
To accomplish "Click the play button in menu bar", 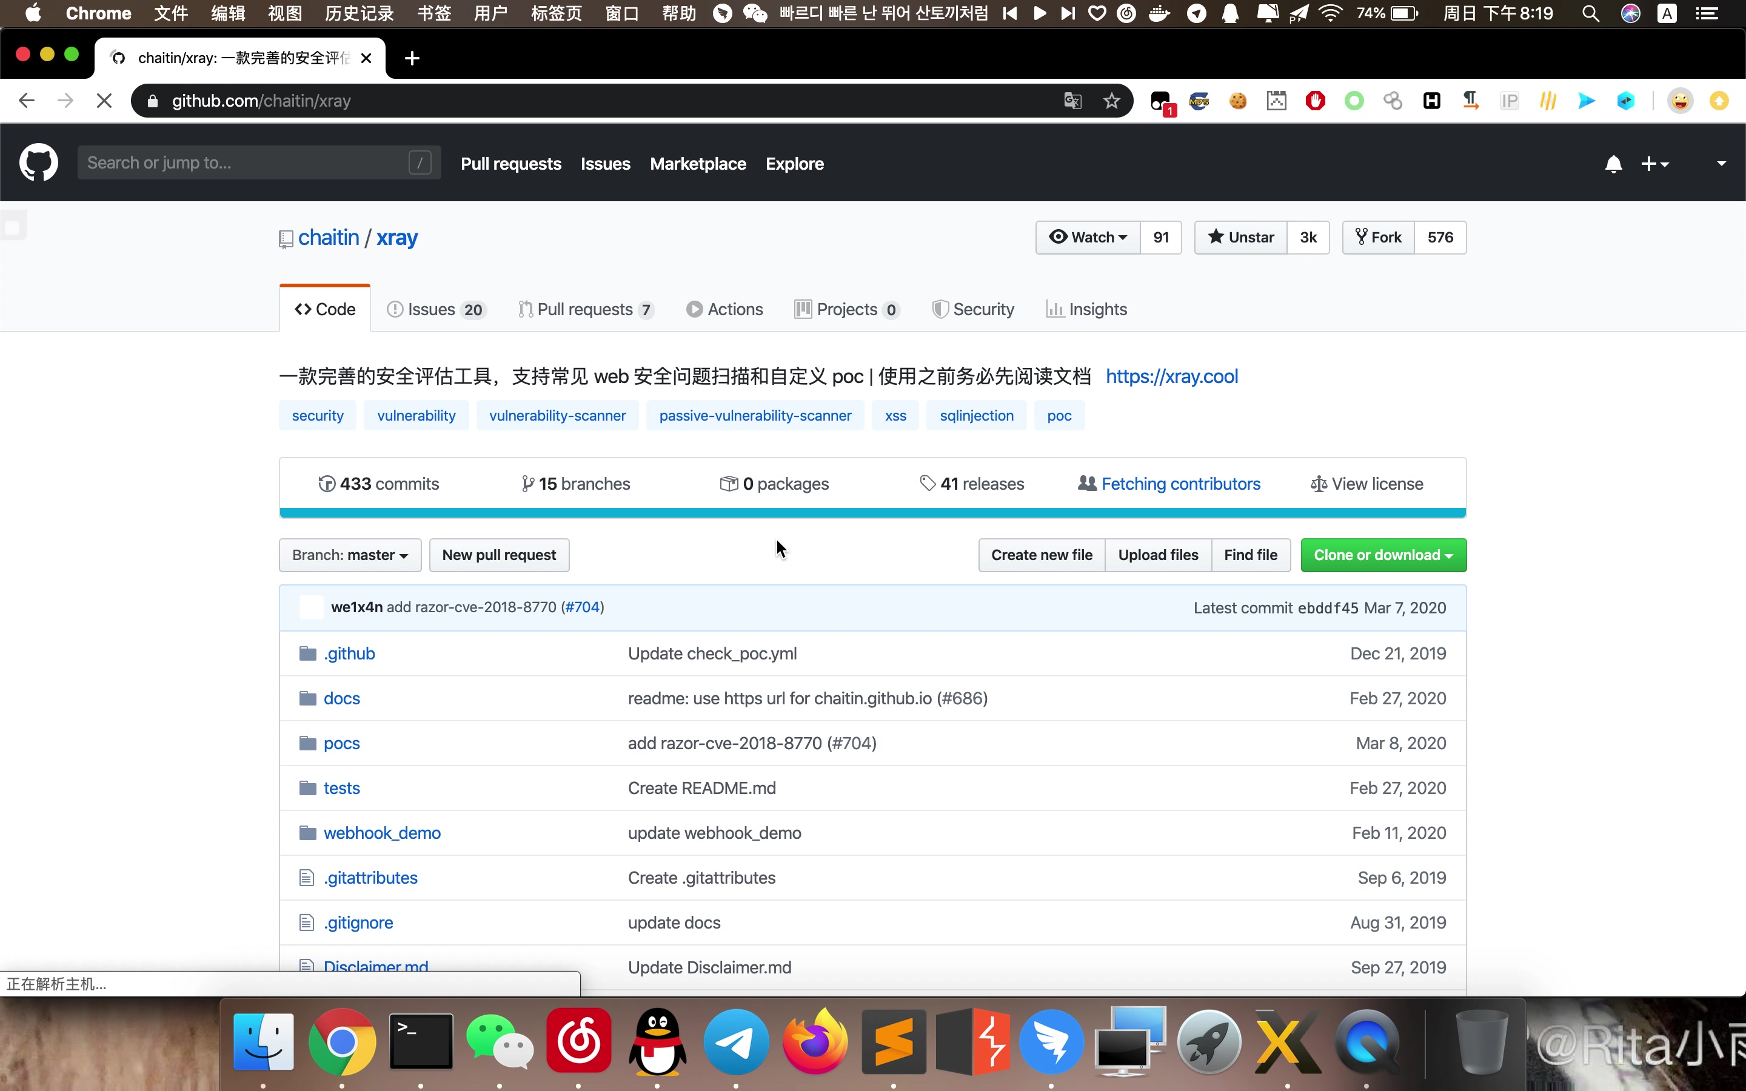I will click(x=1040, y=14).
